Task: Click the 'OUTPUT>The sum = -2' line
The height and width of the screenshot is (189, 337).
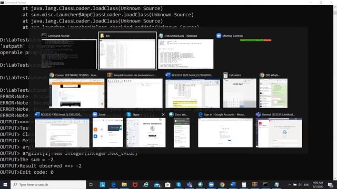Action: (x=27, y=160)
